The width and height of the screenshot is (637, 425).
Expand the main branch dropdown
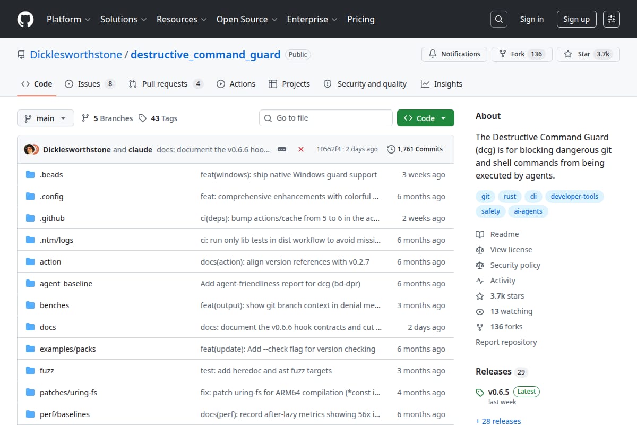[x=45, y=118]
